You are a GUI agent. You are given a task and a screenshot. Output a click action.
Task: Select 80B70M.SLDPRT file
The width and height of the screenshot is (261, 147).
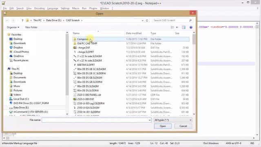pos(131,65)
